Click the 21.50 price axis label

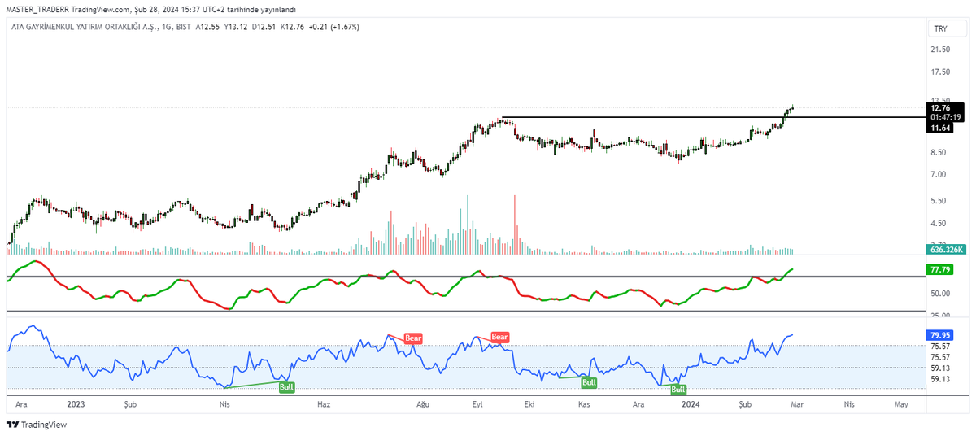pyautogui.click(x=940, y=50)
